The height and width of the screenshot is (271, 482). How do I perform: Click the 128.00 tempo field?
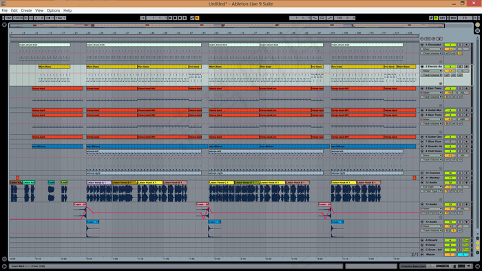pos(18,18)
